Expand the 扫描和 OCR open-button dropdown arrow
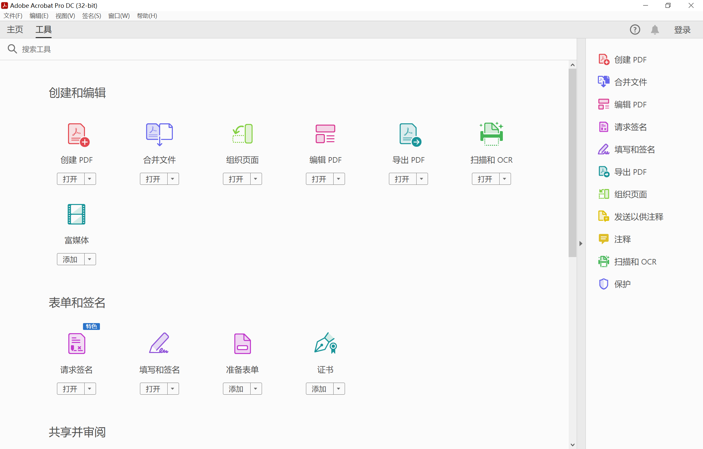The width and height of the screenshot is (703, 449). (x=505, y=179)
